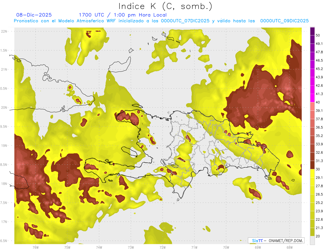The height and width of the screenshot is (251, 325).
Task: Click the "39.1" value on the color scale
Action: pos(319,110)
